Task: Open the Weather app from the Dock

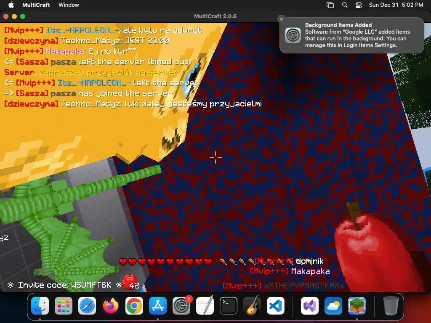Action: coord(333,306)
